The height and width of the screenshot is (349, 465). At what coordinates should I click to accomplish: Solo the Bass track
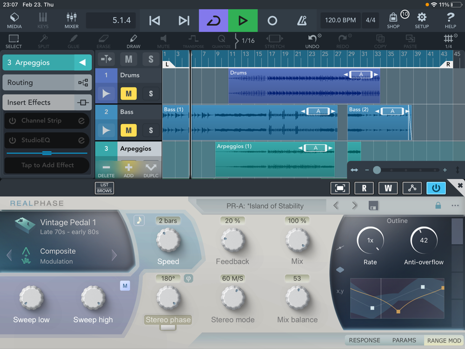coord(151,130)
